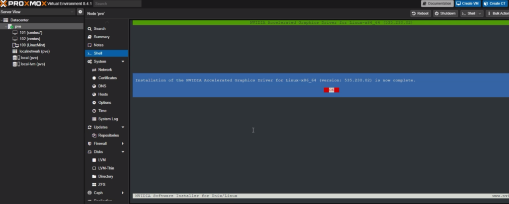Viewport: 509px width, 204px height.
Task: Open the Hosts item
Action: coord(103,94)
